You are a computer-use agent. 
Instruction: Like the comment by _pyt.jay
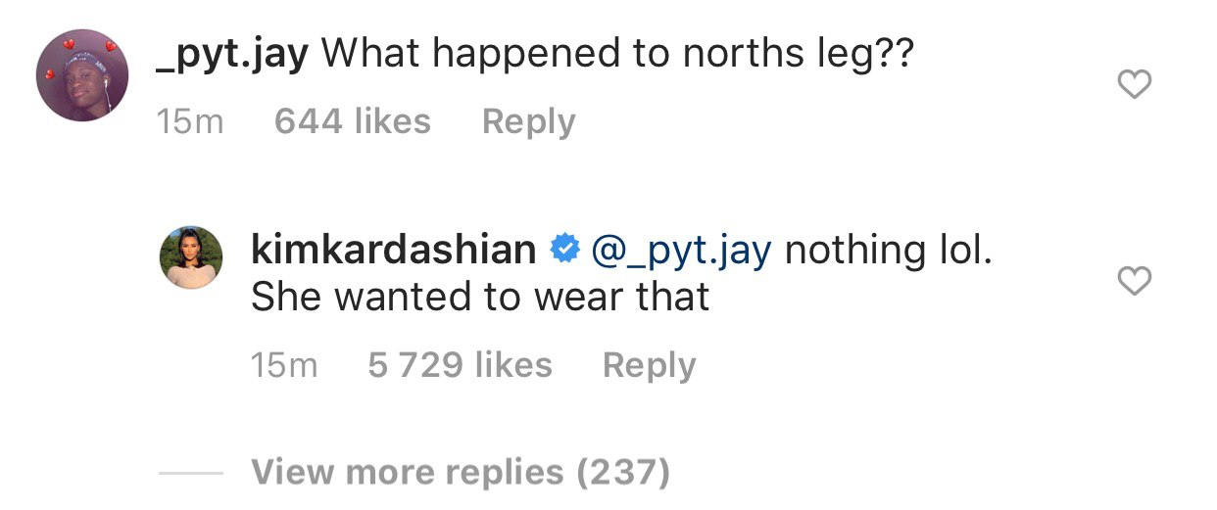(x=1134, y=86)
